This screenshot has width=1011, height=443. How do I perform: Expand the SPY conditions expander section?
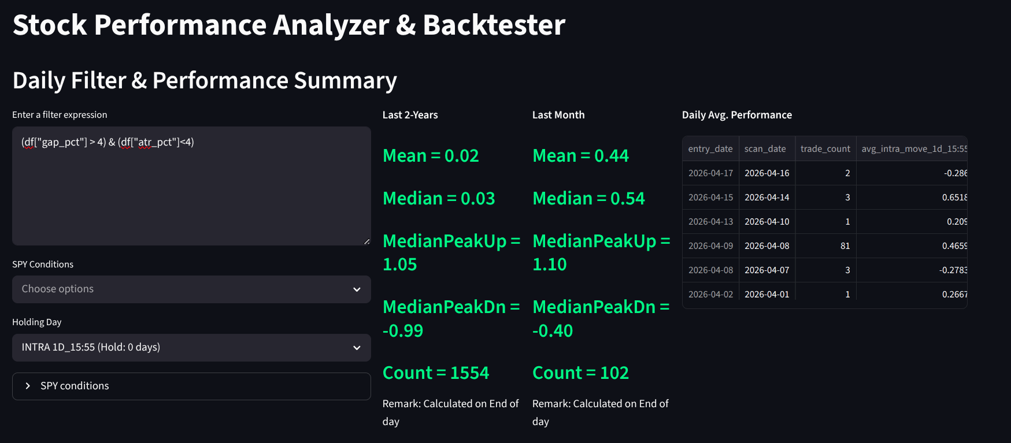pos(191,386)
